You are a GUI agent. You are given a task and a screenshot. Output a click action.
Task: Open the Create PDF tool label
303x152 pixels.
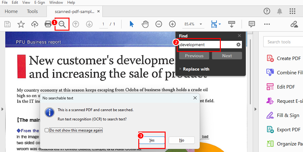point(289,59)
